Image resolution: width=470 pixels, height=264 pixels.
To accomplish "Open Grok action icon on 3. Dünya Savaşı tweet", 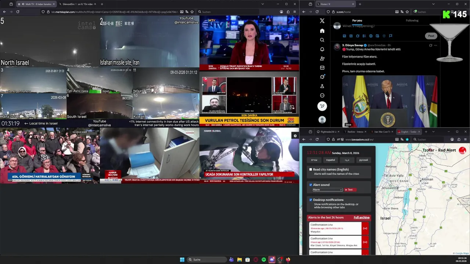I will tap(430, 45).
